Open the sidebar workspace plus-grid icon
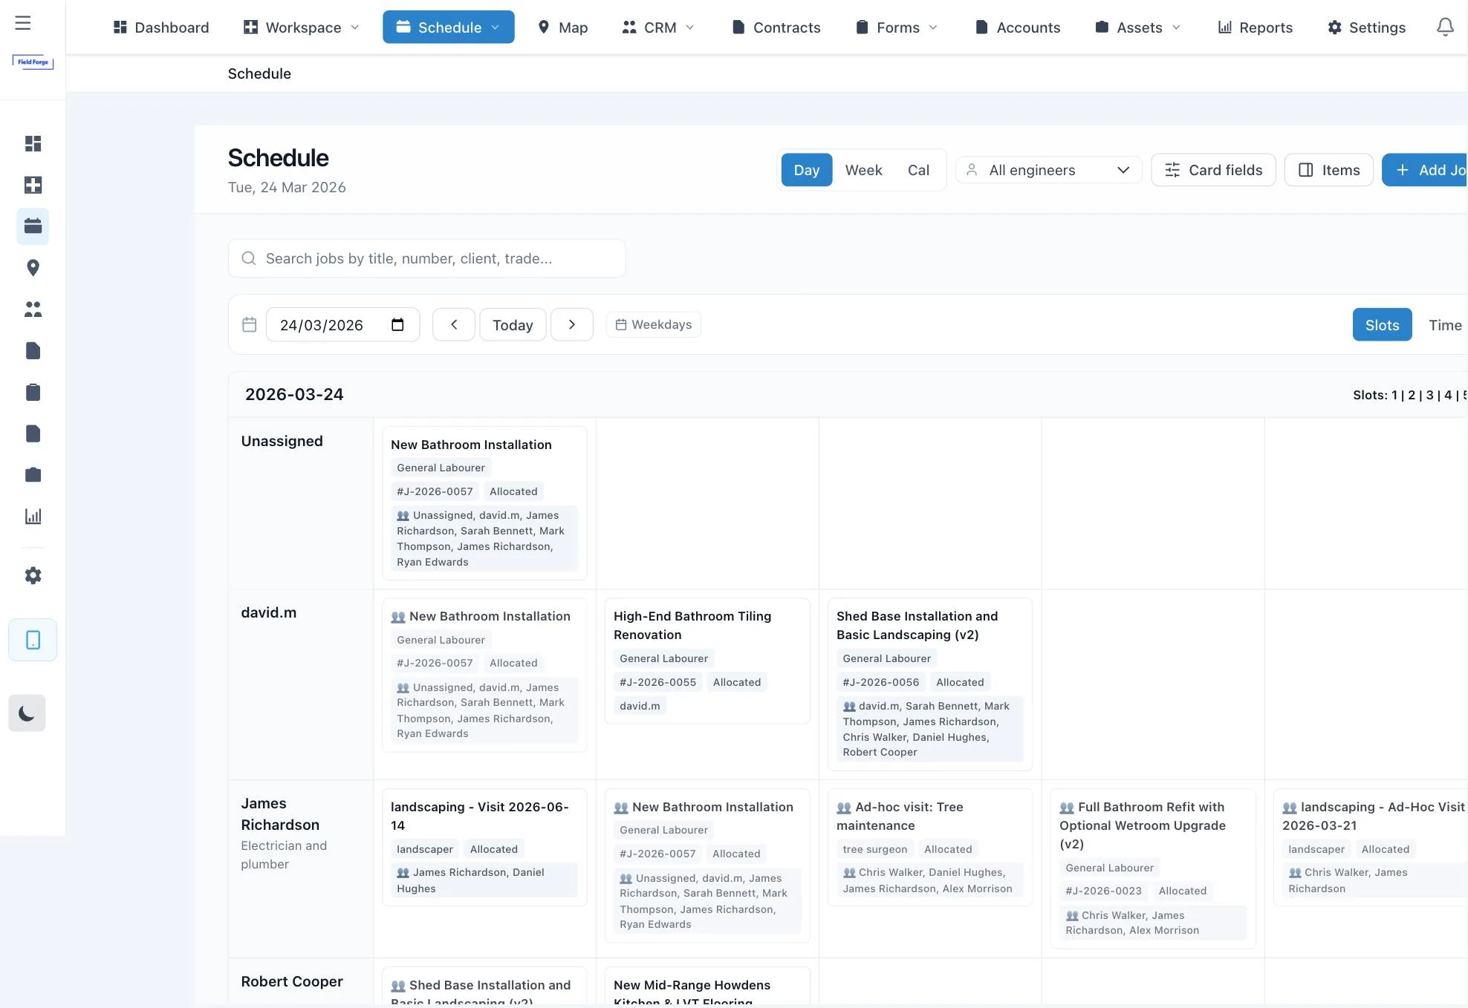1468x1008 pixels. 33,185
